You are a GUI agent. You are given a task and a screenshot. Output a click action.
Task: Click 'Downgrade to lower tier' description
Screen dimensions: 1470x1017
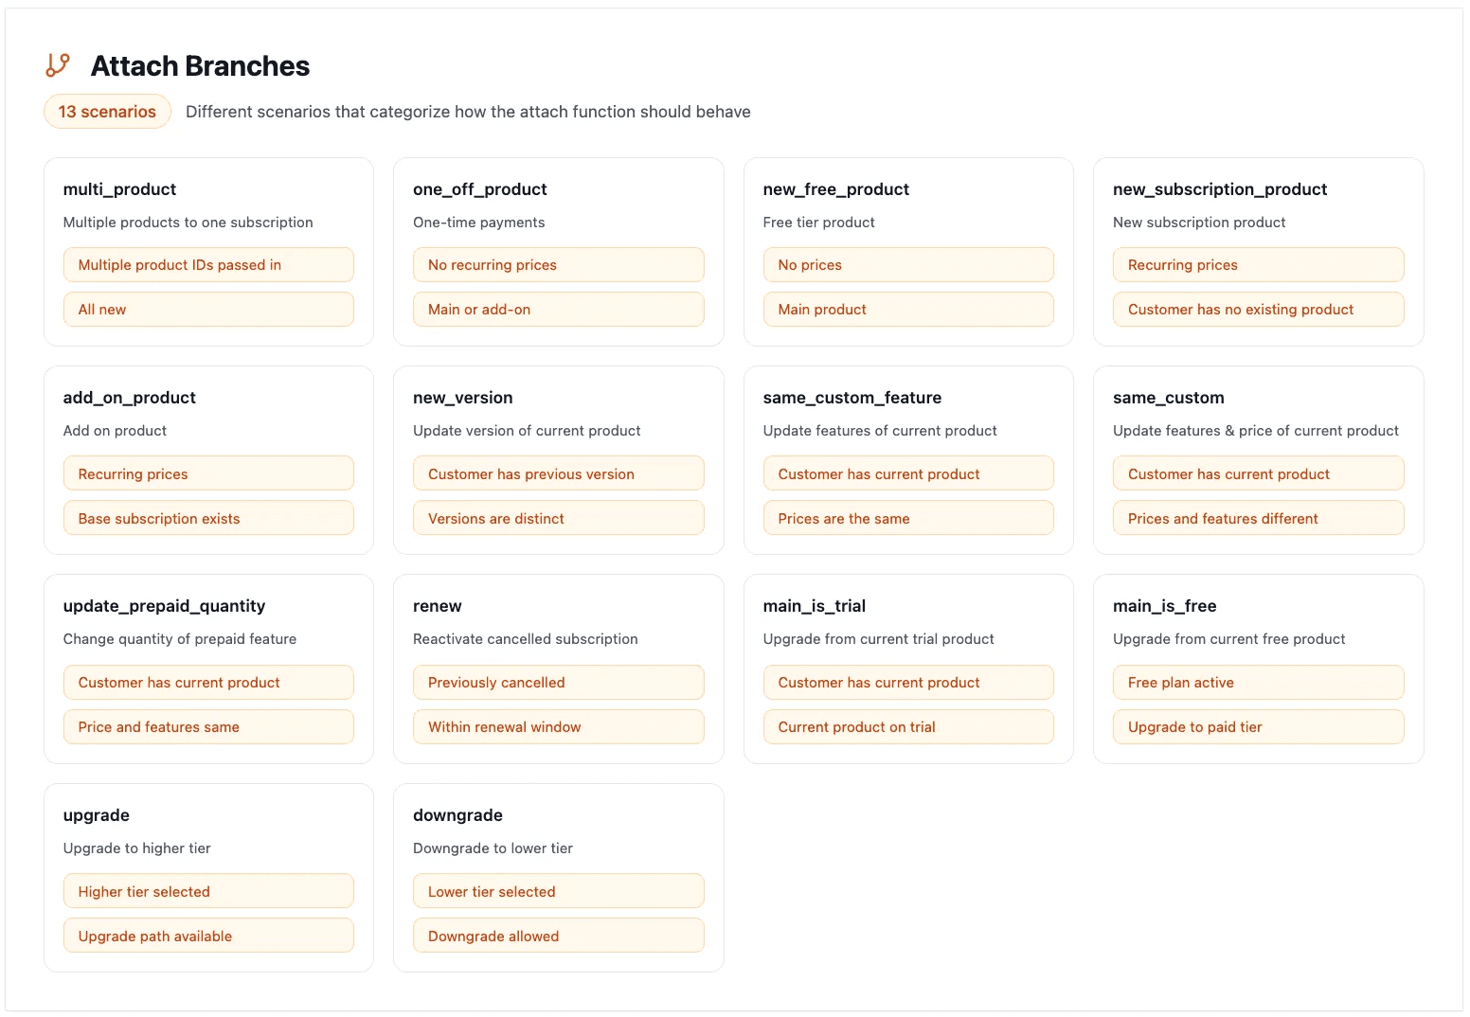click(493, 848)
